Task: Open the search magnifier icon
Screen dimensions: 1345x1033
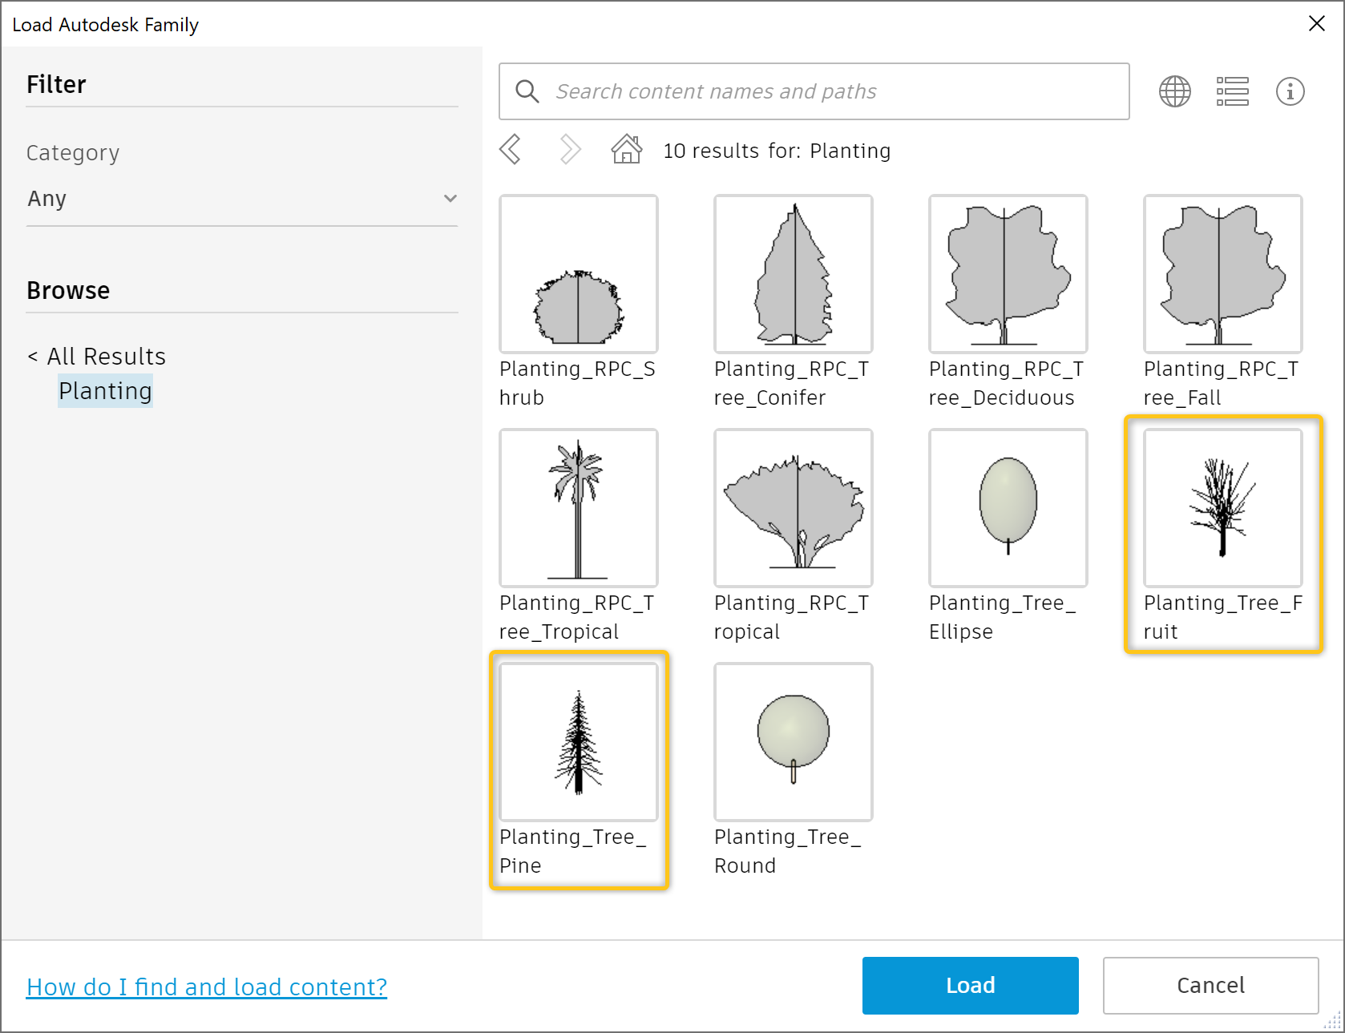Action: [x=527, y=91]
